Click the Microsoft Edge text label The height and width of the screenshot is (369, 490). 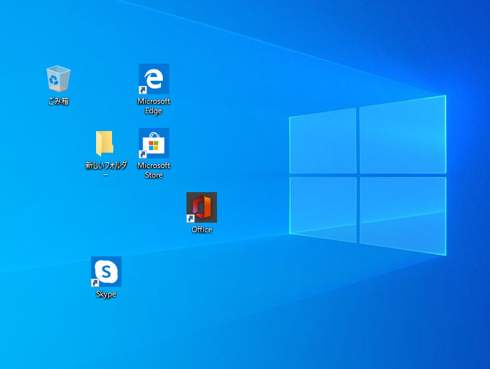[154, 106]
